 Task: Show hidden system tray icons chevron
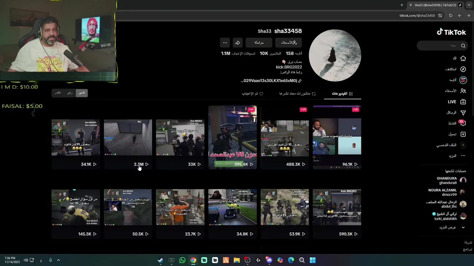tap(59, 260)
